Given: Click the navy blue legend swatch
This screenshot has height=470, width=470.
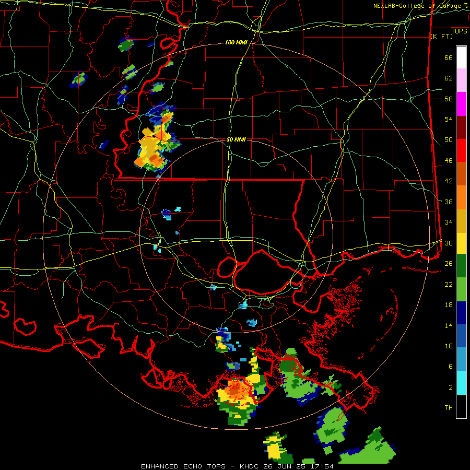Looking at the screenshot, I should [461, 313].
